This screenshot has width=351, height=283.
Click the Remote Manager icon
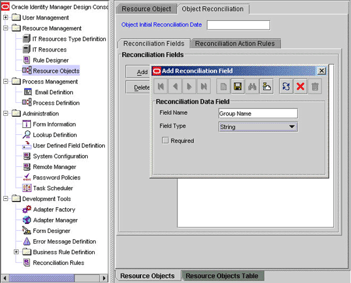coord(26,166)
